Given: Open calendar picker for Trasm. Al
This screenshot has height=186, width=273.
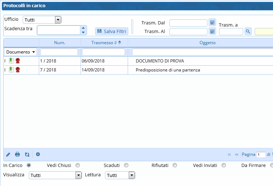Looking at the screenshot, I should point(213,32).
